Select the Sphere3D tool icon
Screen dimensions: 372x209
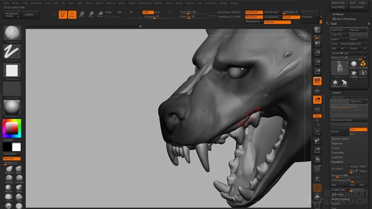coord(354,65)
